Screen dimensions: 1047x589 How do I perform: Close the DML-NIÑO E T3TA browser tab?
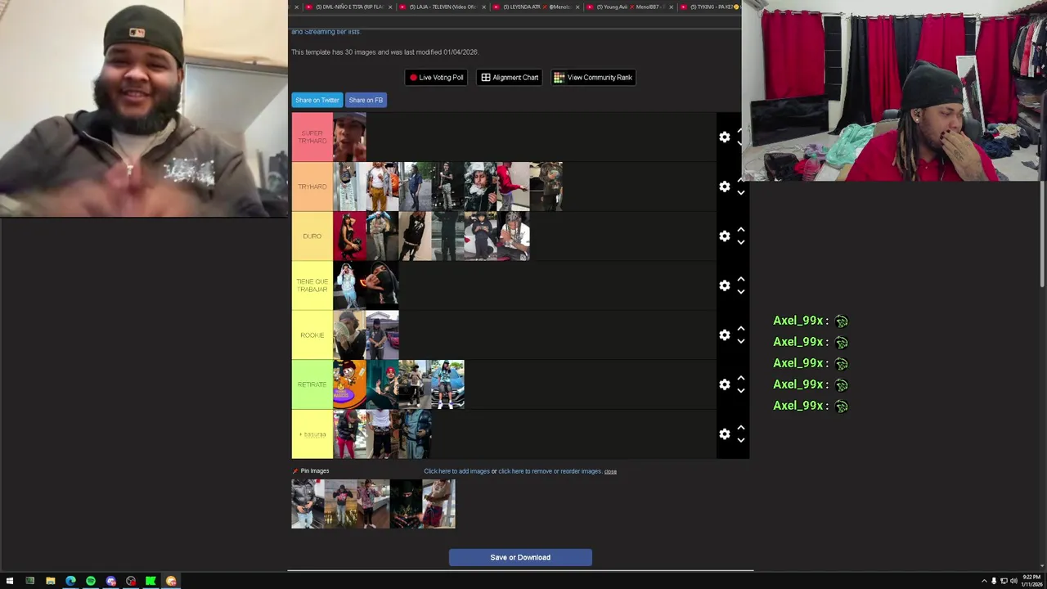tap(390, 7)
